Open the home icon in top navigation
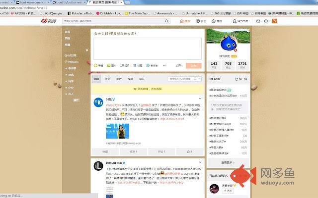 point(182,21)
